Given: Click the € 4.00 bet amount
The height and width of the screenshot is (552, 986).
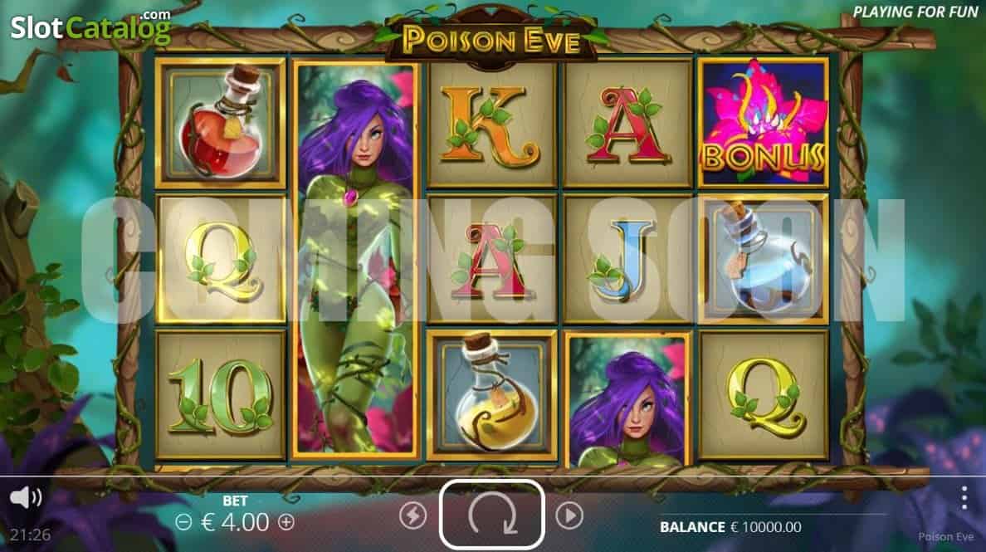Looking at the screenshot, I should pos(235,522).
